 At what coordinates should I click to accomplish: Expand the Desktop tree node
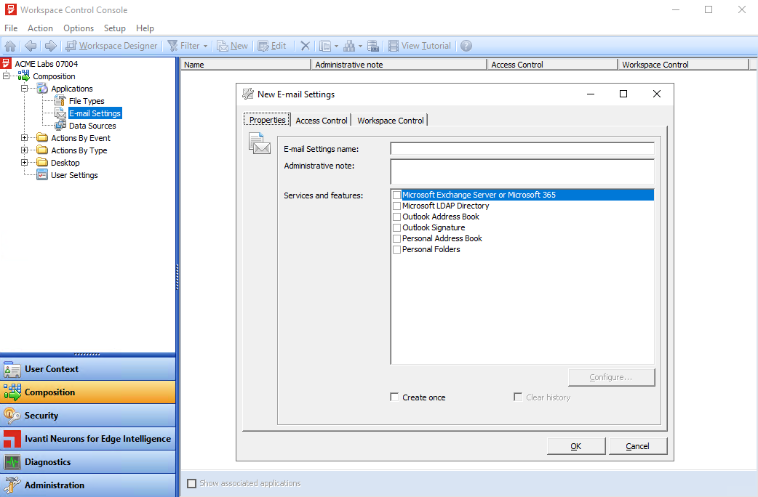24,163
